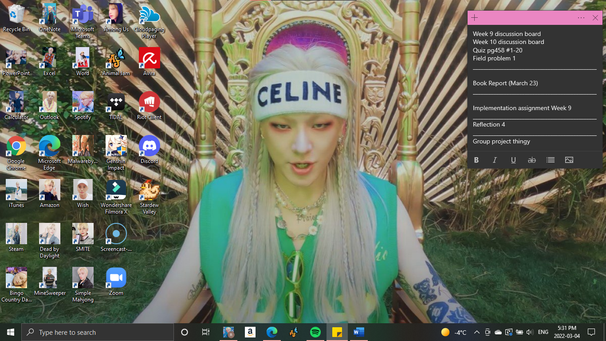Open the Among Us desktop shortcut

[116, 18]
